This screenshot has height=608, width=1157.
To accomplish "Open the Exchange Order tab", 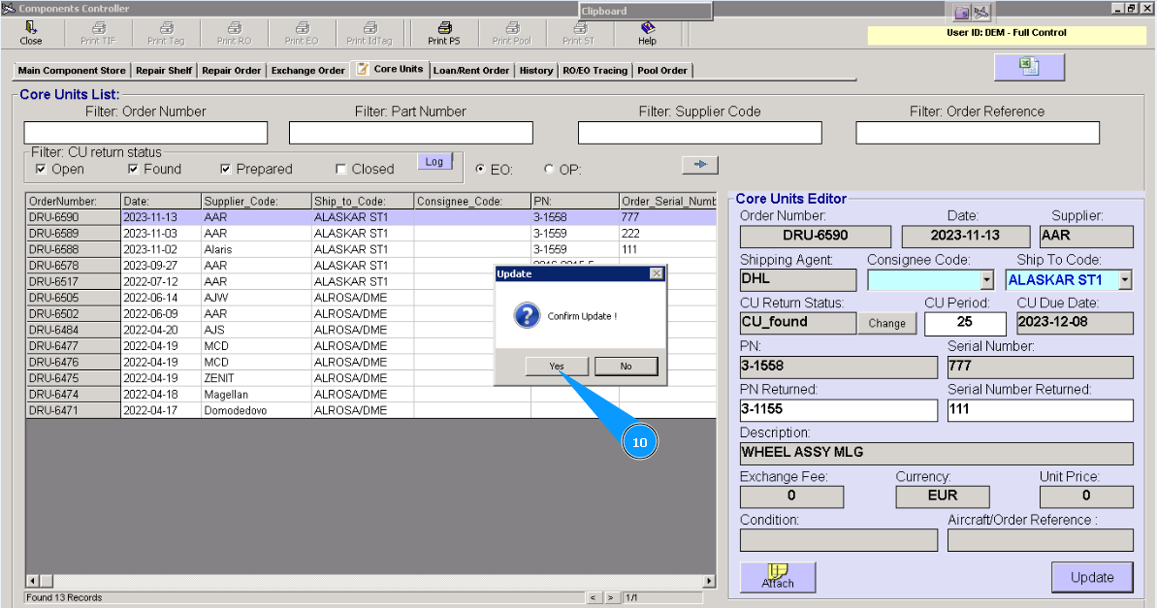I will [x=307, y=71].
